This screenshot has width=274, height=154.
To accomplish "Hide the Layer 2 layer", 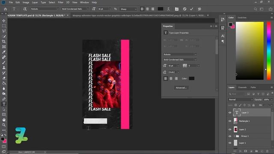I will coord(230,129).
